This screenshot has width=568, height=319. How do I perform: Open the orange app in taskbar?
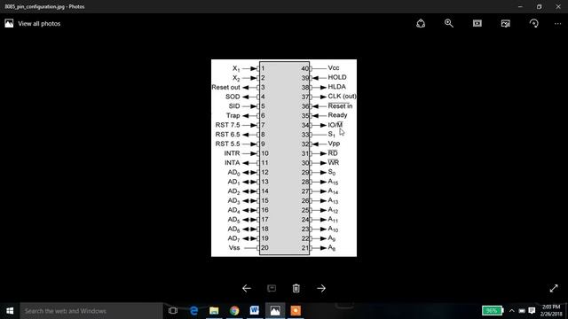click(296, 311)
